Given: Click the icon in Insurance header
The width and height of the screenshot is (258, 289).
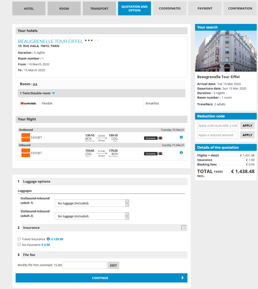Looking at the screenshot, I should click(184, 228).
